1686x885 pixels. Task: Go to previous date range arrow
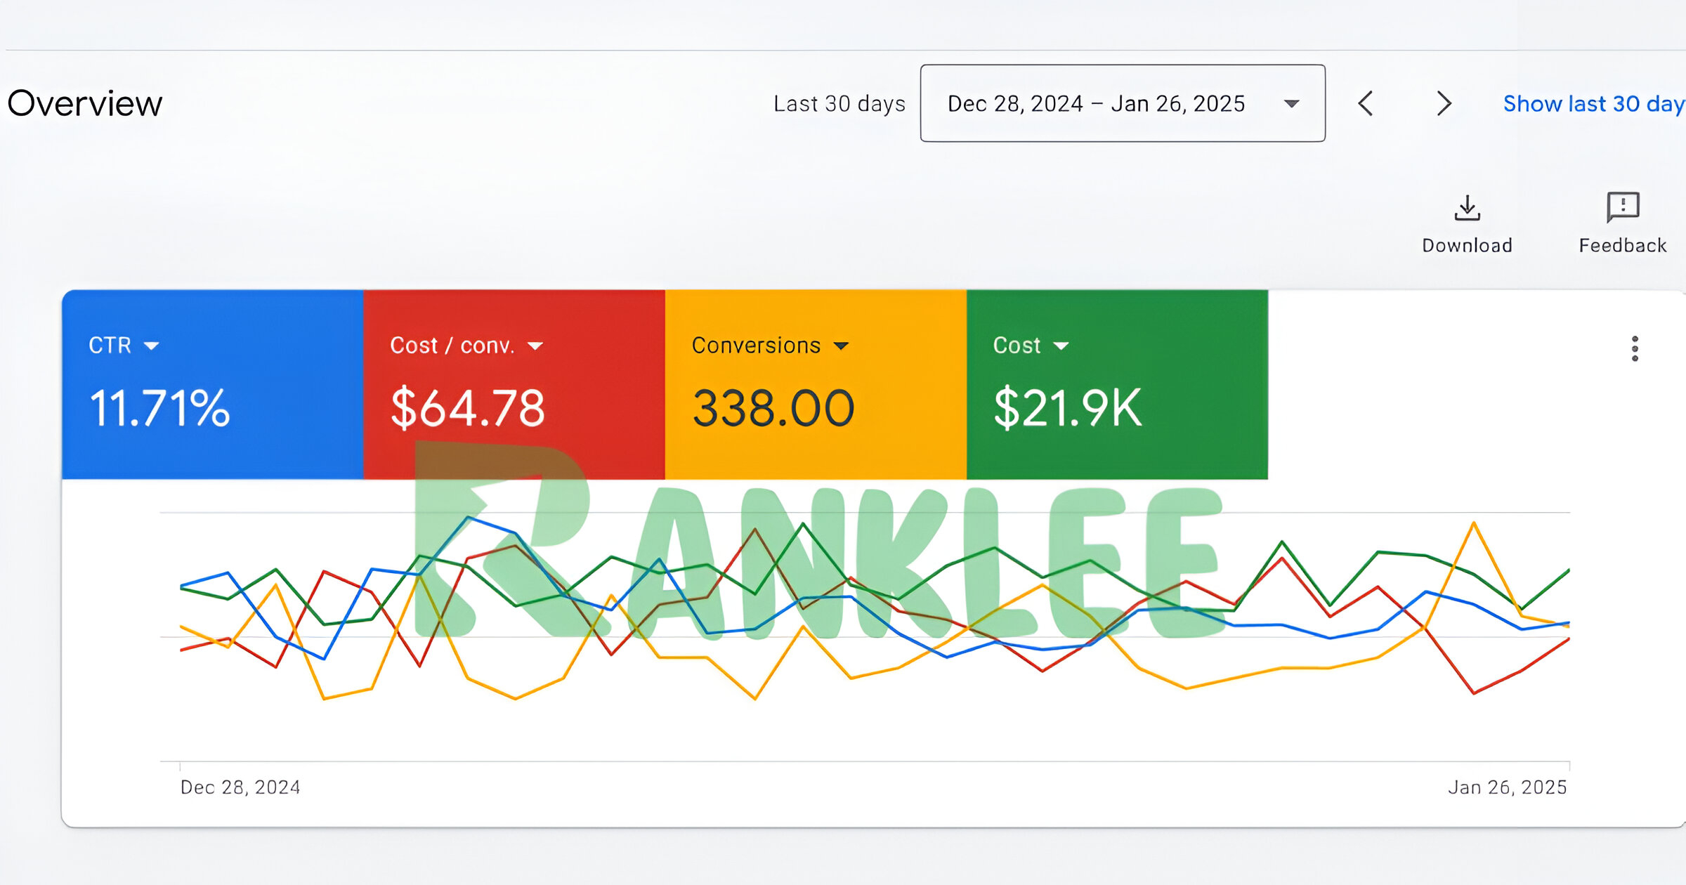tap(1366, 104)
